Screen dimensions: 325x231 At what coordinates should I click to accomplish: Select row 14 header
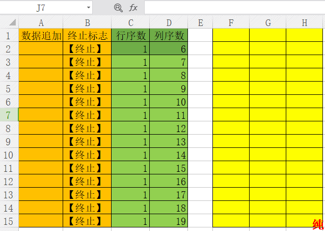pos(9,208)
